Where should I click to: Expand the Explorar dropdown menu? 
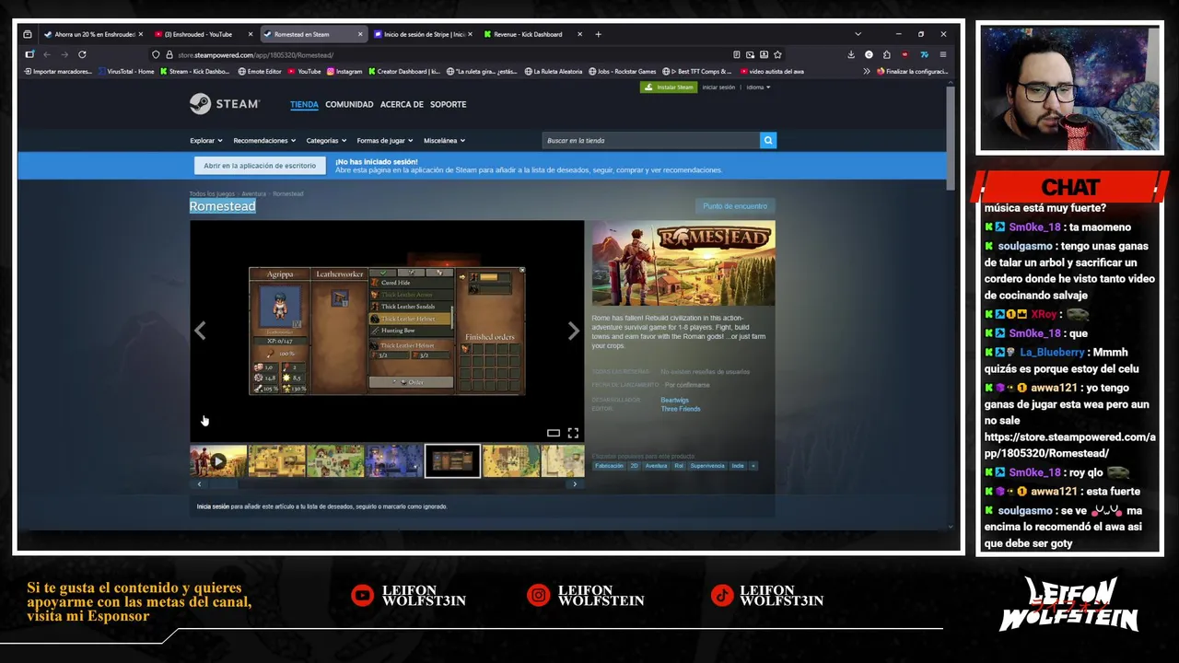[x=206, y=140]
